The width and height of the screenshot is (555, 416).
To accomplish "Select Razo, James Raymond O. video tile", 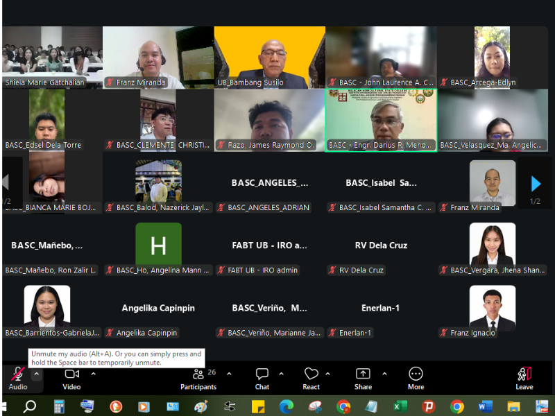I will 270,120.
